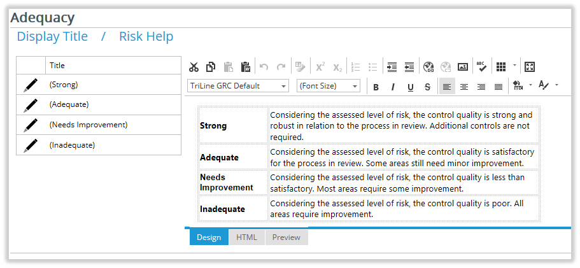This screenshot has height=268, width=580.
Task: Toggle Strikethrough formatting
Action: coord(428,87)
